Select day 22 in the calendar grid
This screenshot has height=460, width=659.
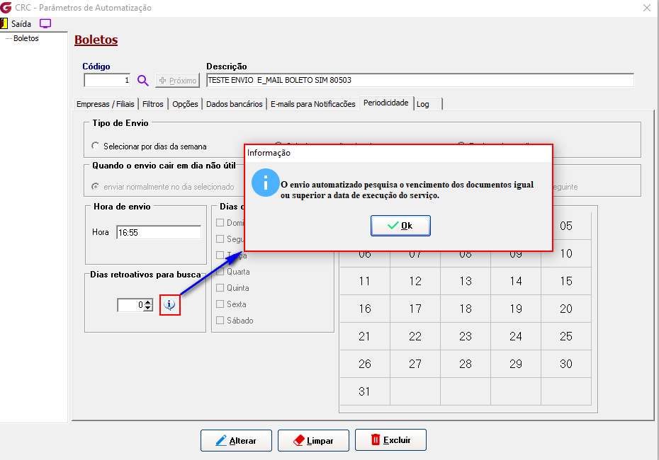415,337
